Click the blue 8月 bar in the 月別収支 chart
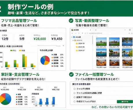The height and width of the screenshot is (110, 133). (x=53, y=101)
